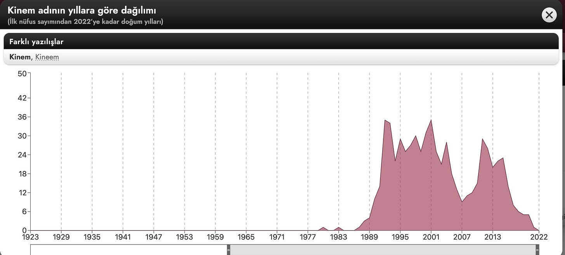Click the right handle of the range slider
This screenshot has width=565, height=255.
click(537, 250)
